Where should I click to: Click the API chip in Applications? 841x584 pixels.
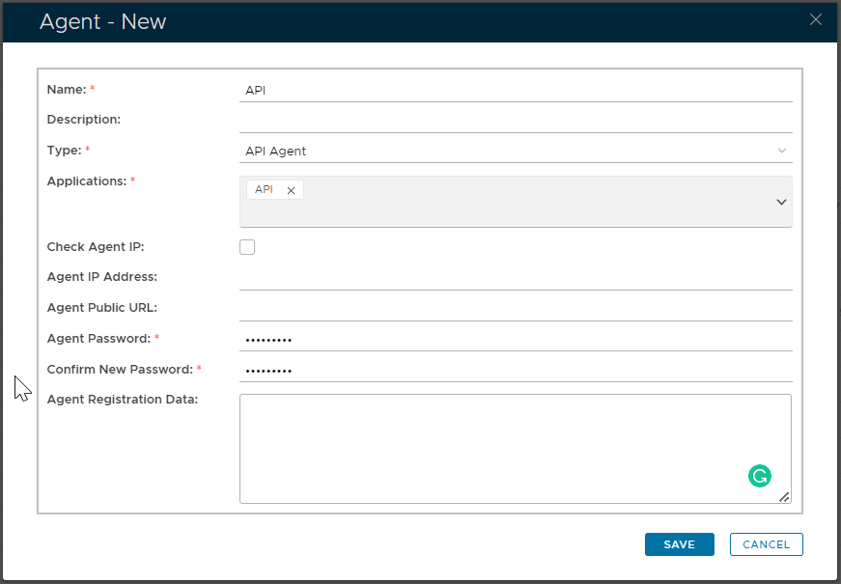pos(264,190)
